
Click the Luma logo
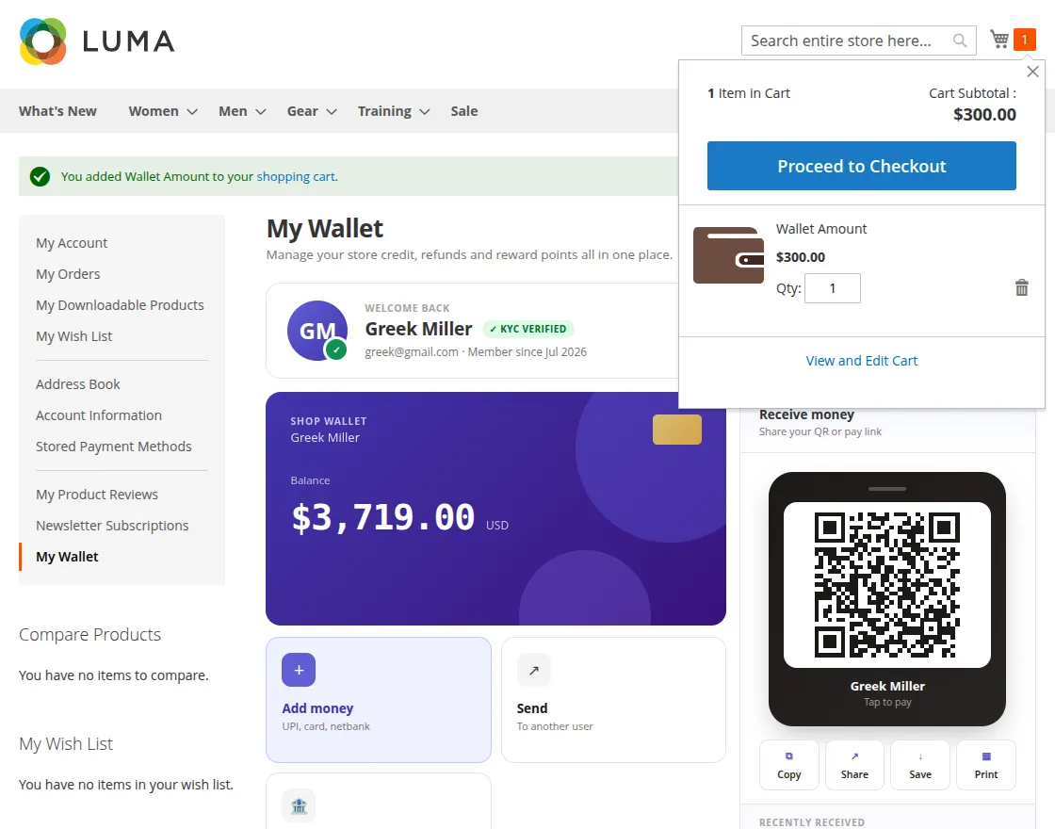(97, 41)
